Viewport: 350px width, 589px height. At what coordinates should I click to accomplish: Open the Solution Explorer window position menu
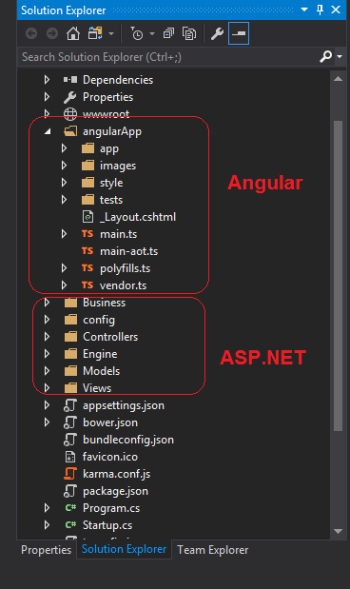304,10
